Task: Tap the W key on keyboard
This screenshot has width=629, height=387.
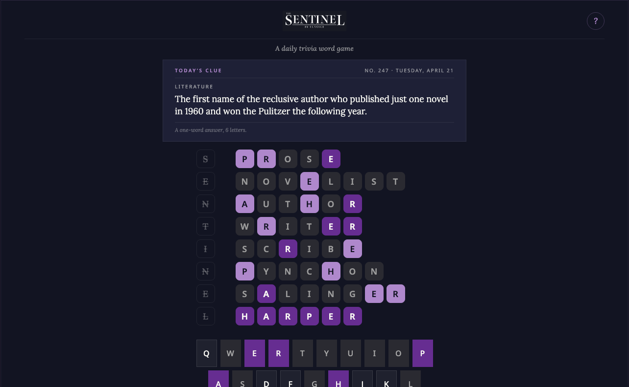Action: pos(231,353)
